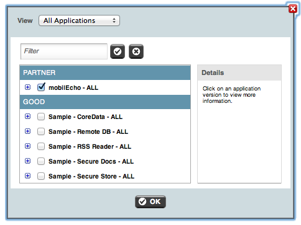Clear filter with the X icon
The height and width of the screenshot is (225, 301).
136,51
